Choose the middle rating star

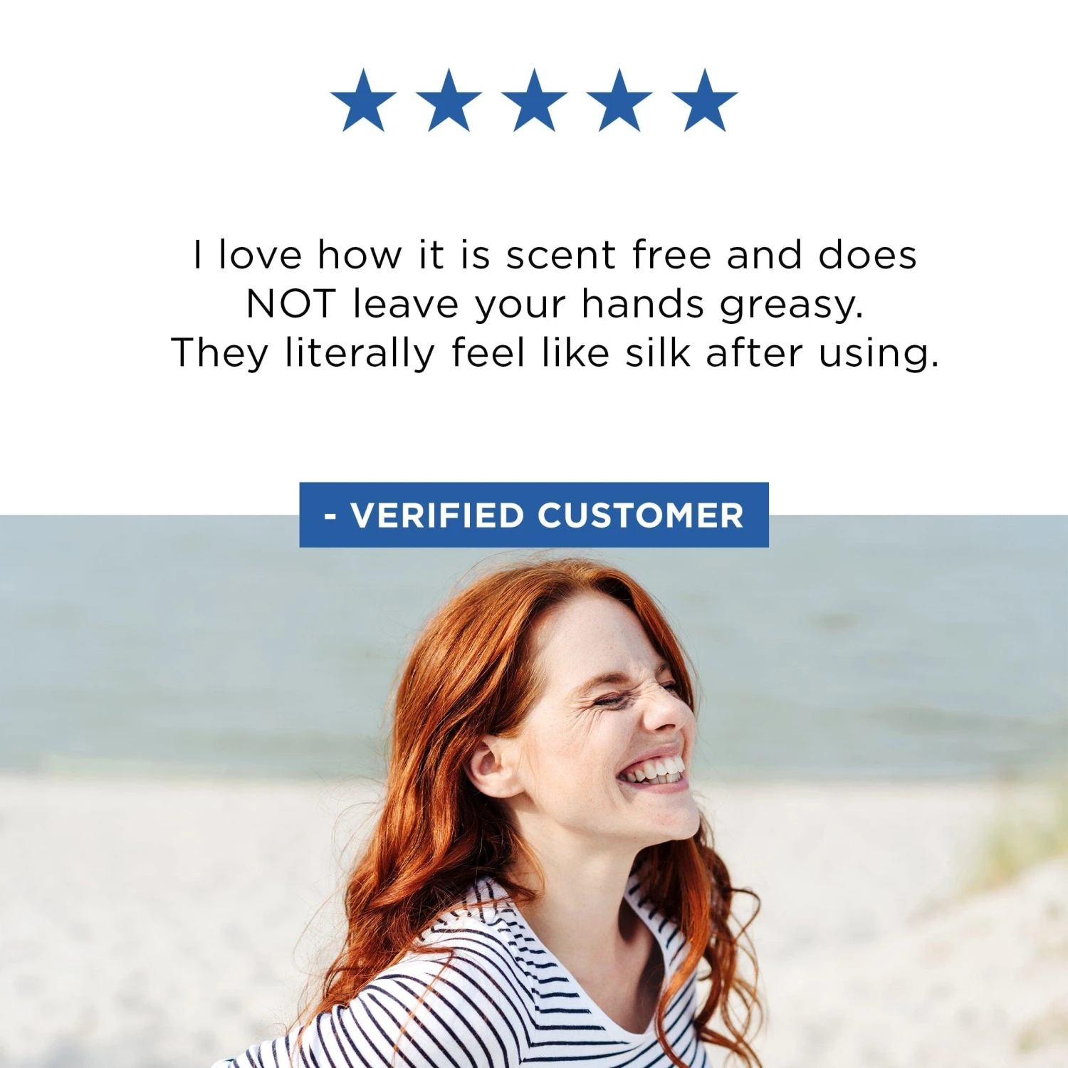pyautogui.click(x=534, y=103)
